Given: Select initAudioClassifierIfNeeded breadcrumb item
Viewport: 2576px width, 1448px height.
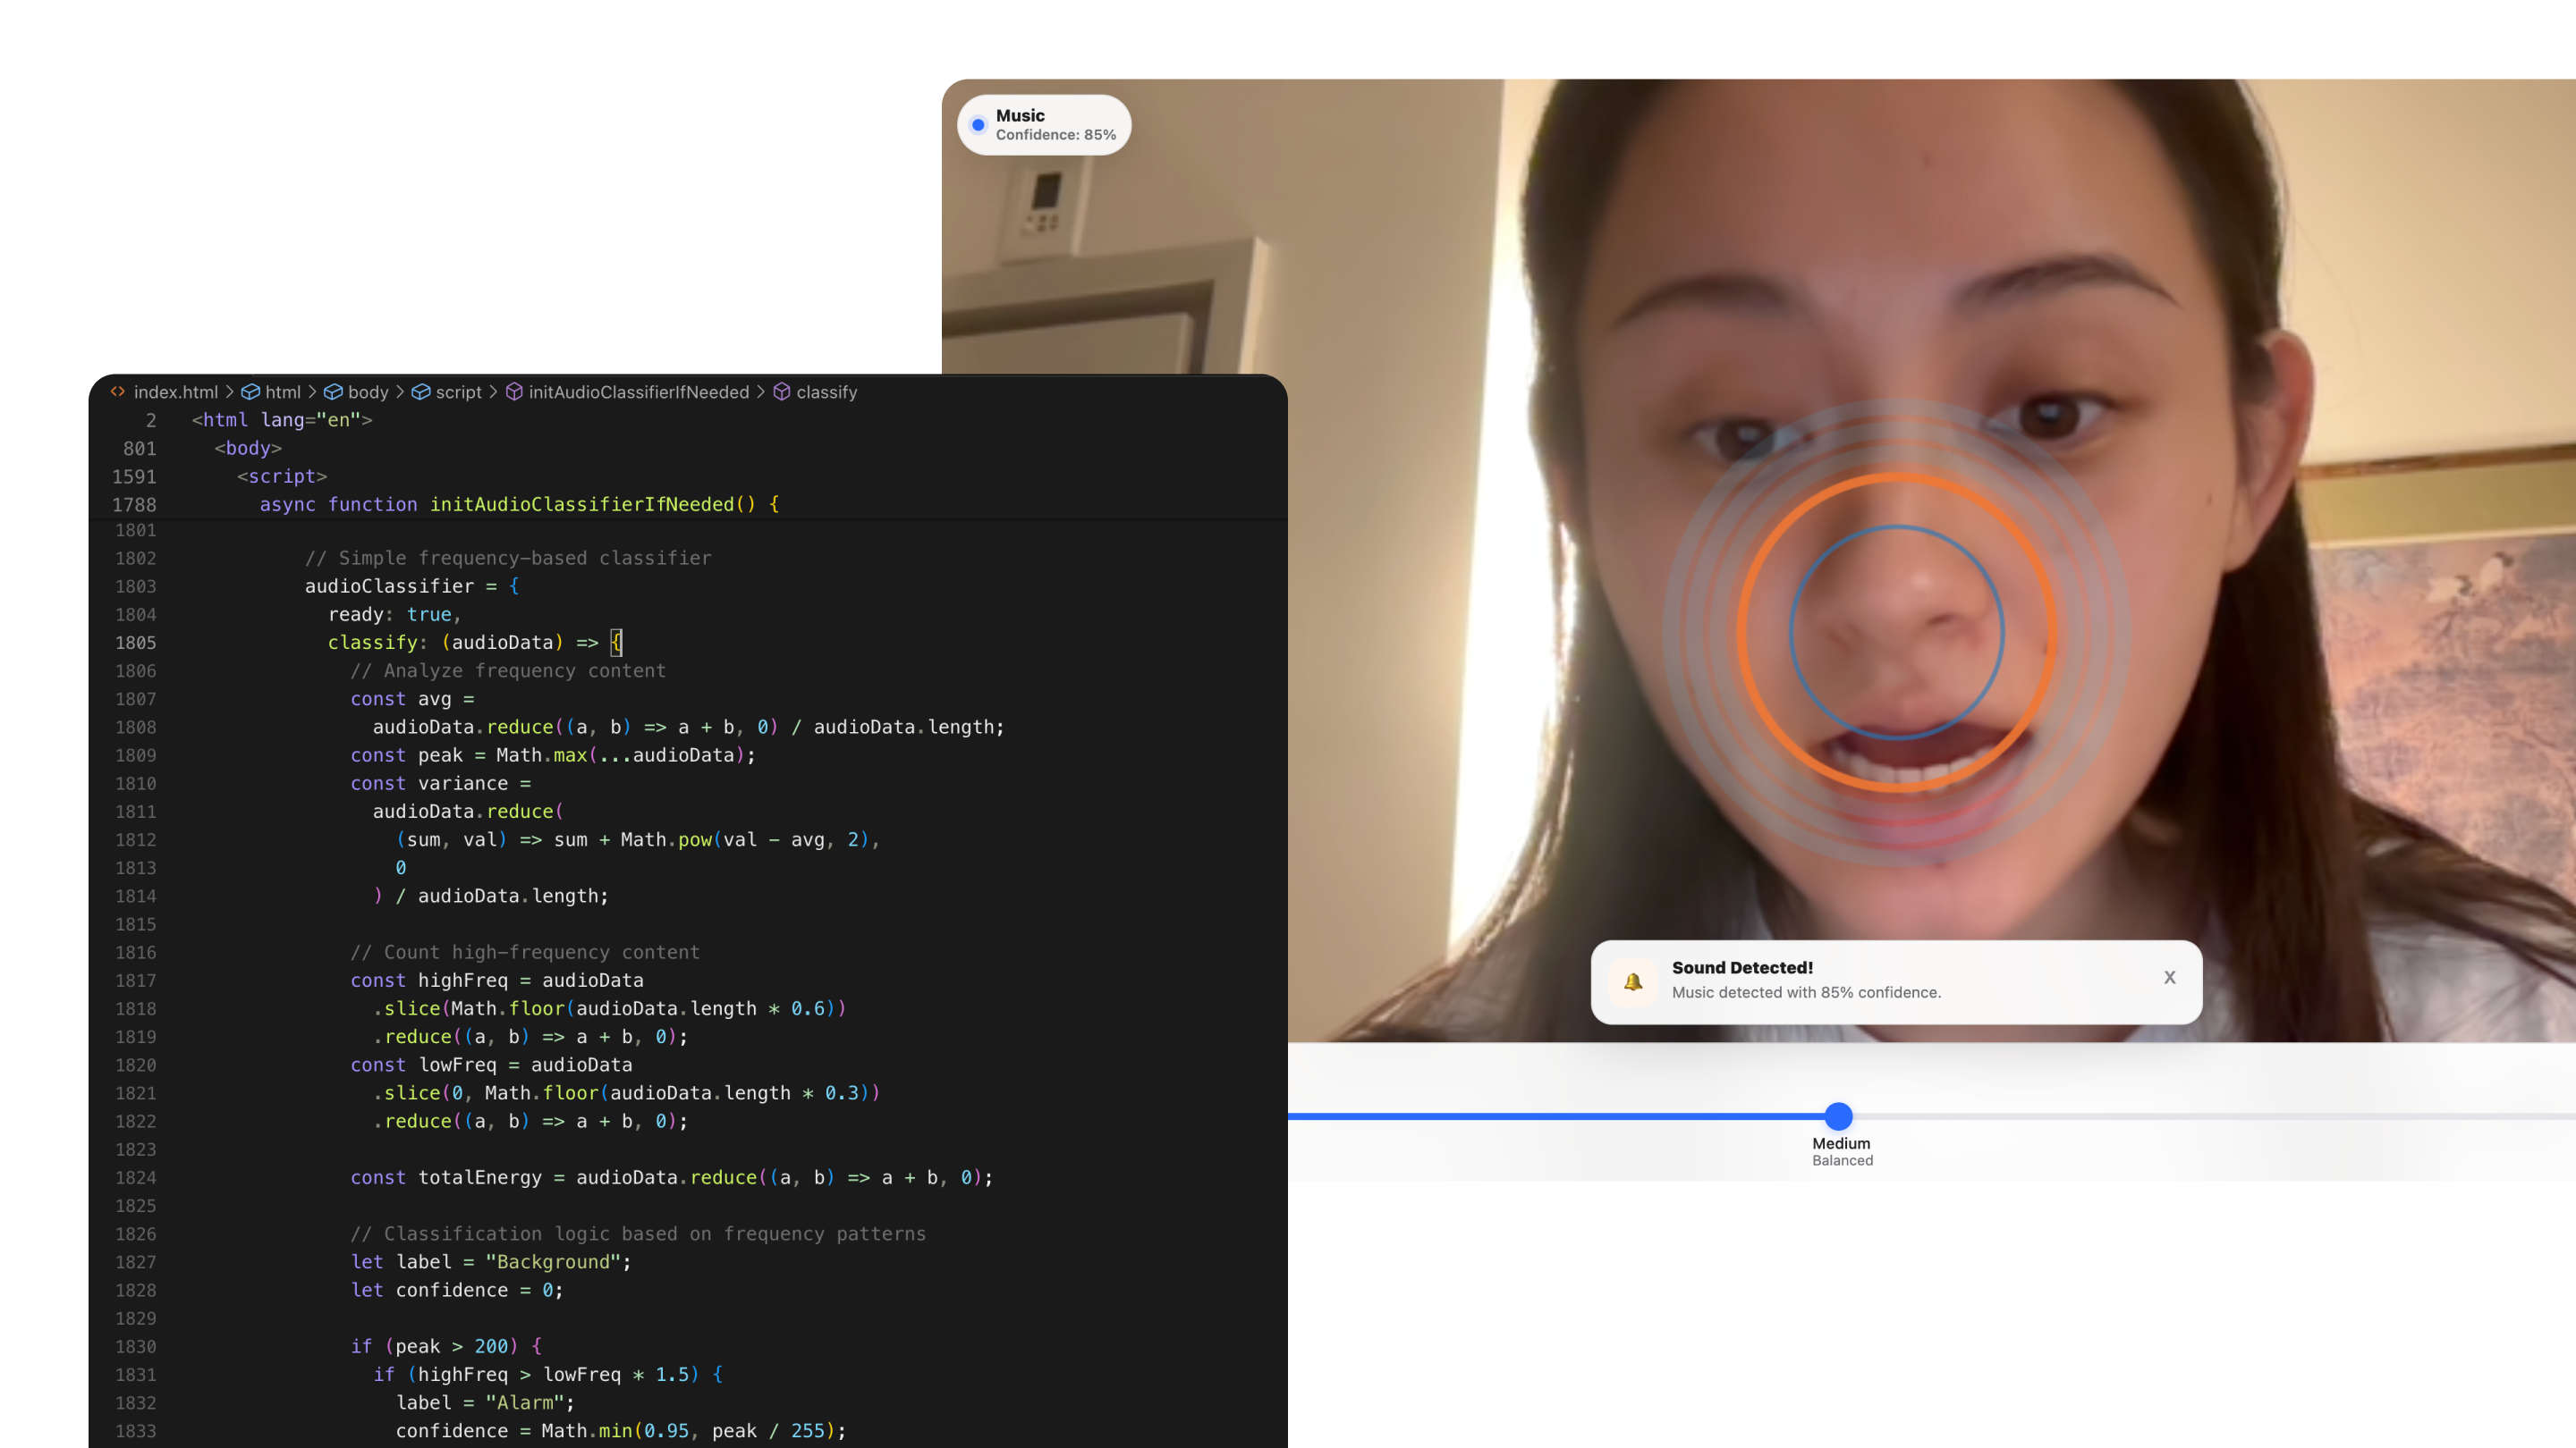Looking at the screenshot, I should 638,391.
